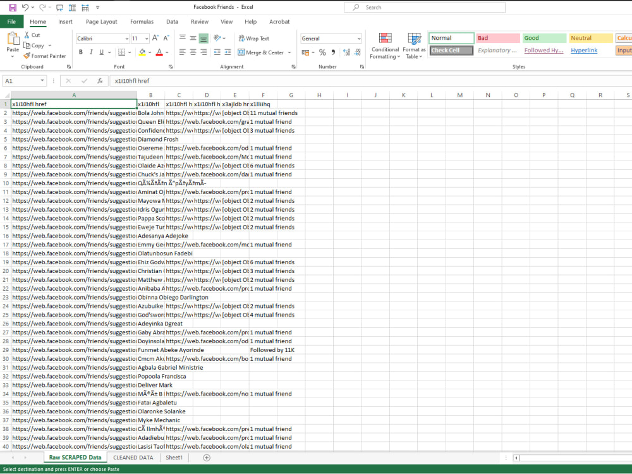The image size is (632, 474).
Task: Apply the Good cell style
Action: (x=543, y=38)
